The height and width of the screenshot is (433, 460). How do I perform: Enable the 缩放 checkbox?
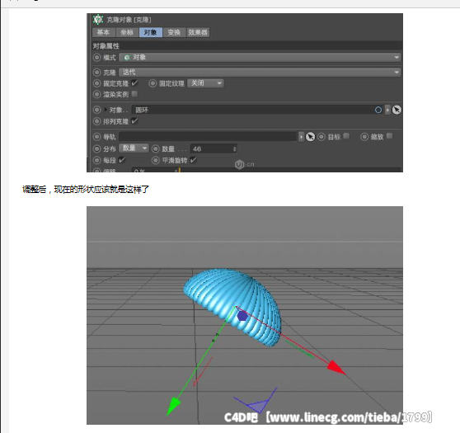coord(390,136)
